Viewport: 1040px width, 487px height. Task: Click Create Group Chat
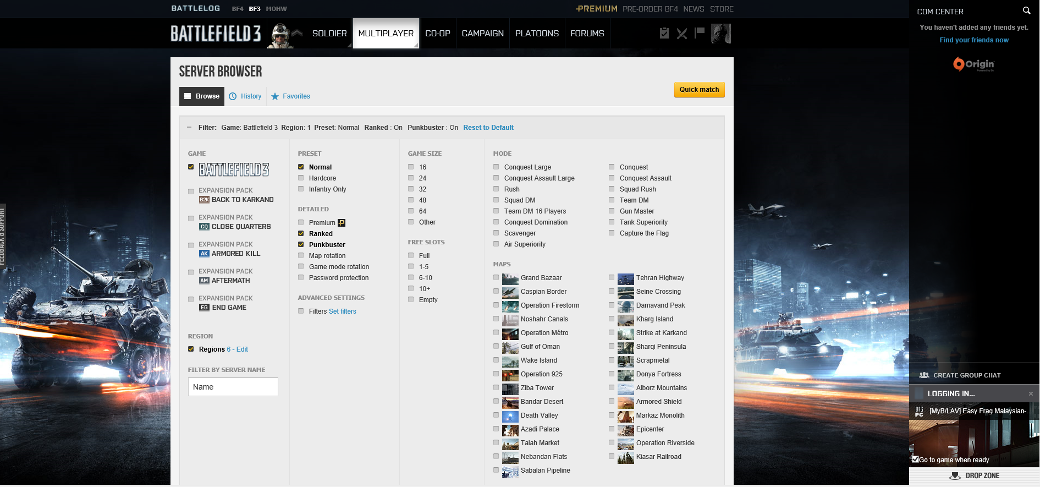tap(967, 375)
